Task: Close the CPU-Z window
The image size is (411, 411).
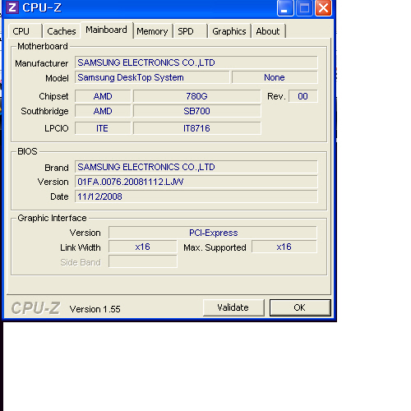Action: pyautogui.click(x=323, y=8)
